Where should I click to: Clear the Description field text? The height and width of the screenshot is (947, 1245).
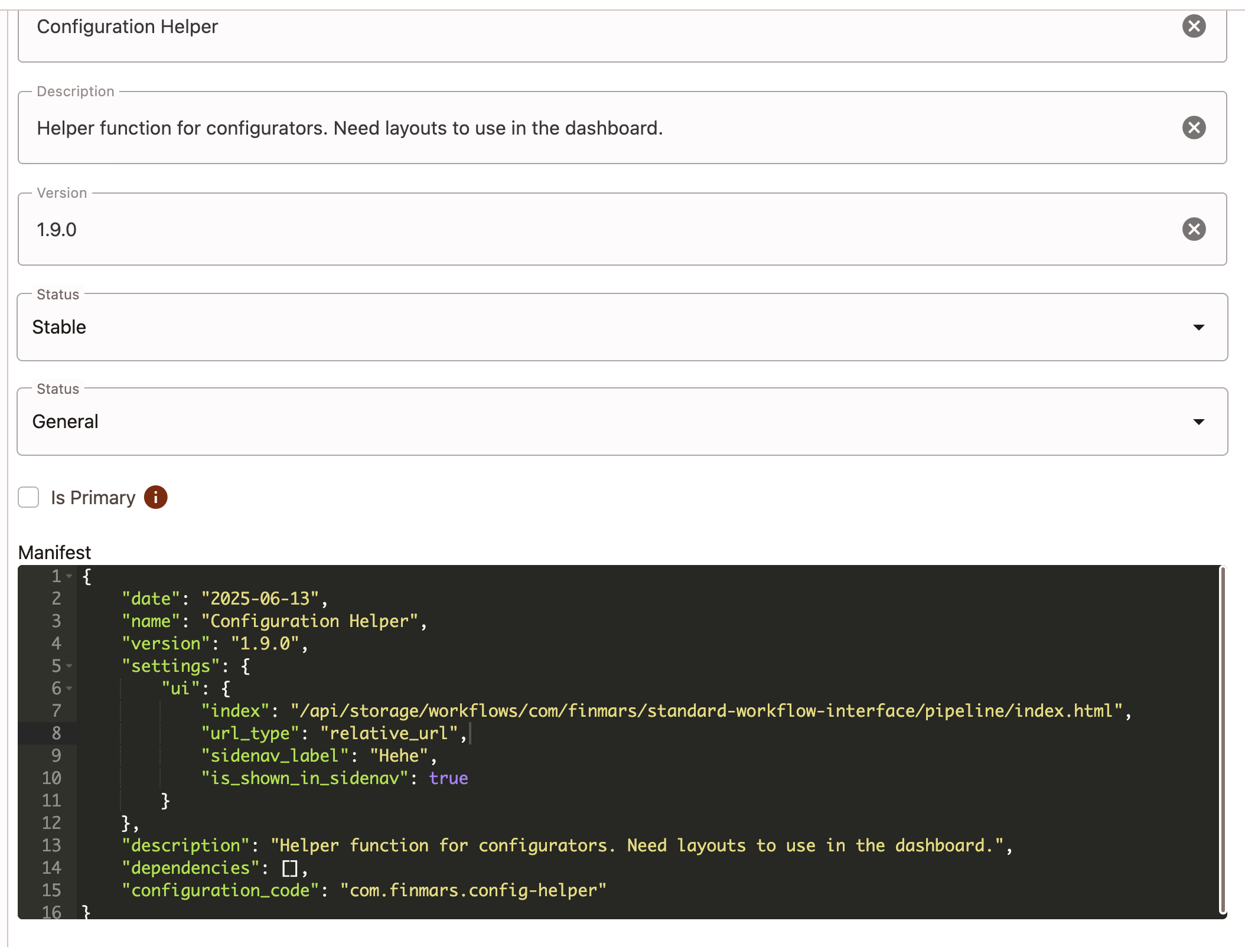pyautogui.click(x=1194, y=128)
